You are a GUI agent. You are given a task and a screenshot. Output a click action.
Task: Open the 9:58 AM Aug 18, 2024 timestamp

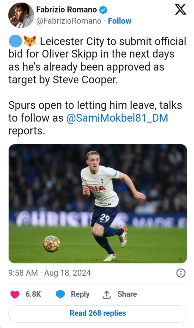50,273
